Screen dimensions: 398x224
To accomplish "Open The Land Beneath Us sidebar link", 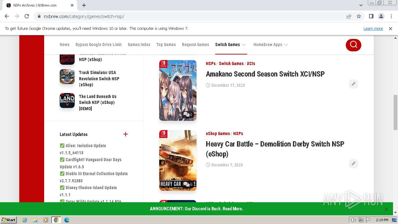I will pos(98,102).
